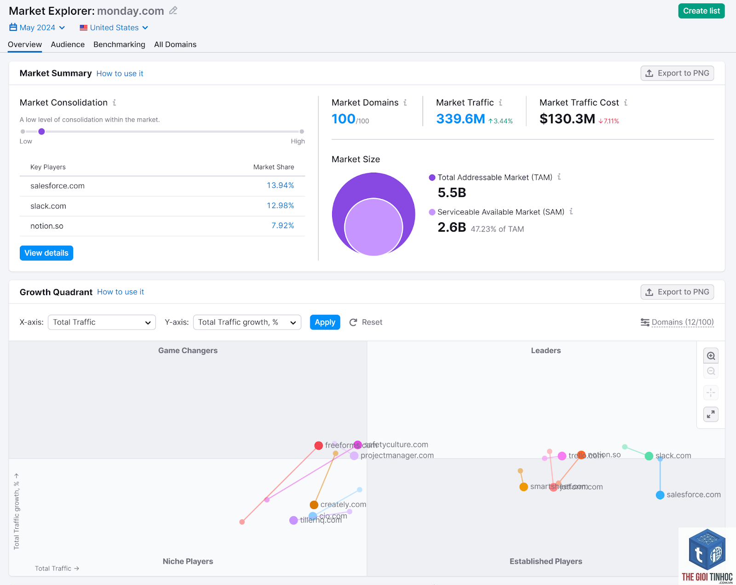Screen dimensions: 736x585
Task: Click the 339.6M market traffic value
Action: pos(460,119)
